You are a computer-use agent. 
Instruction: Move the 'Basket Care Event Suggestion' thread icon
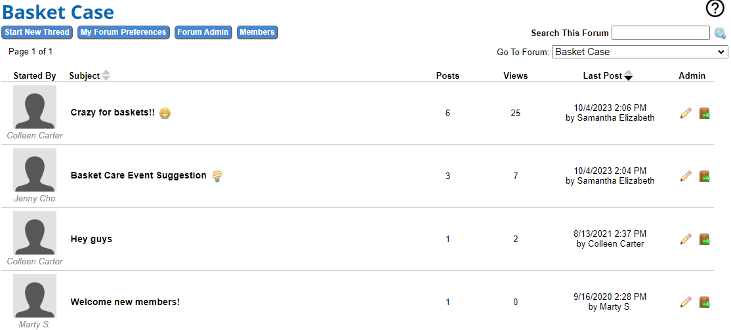pos(705,176)
